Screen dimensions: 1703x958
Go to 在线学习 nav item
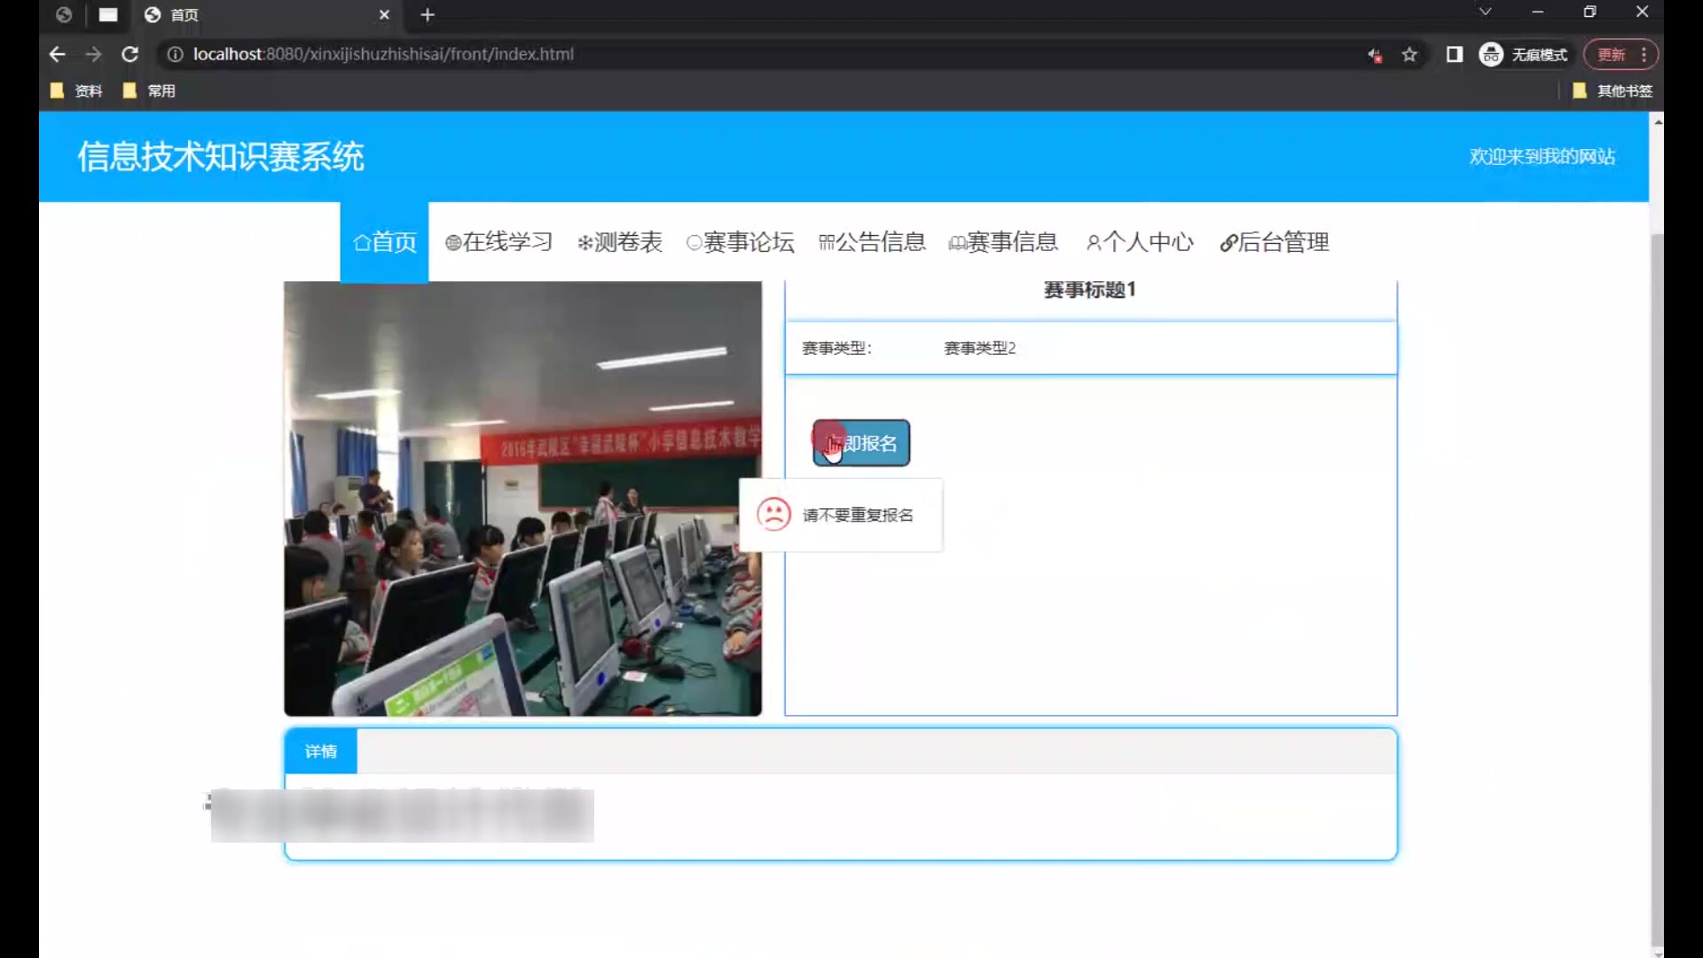(x=498, y=242)
